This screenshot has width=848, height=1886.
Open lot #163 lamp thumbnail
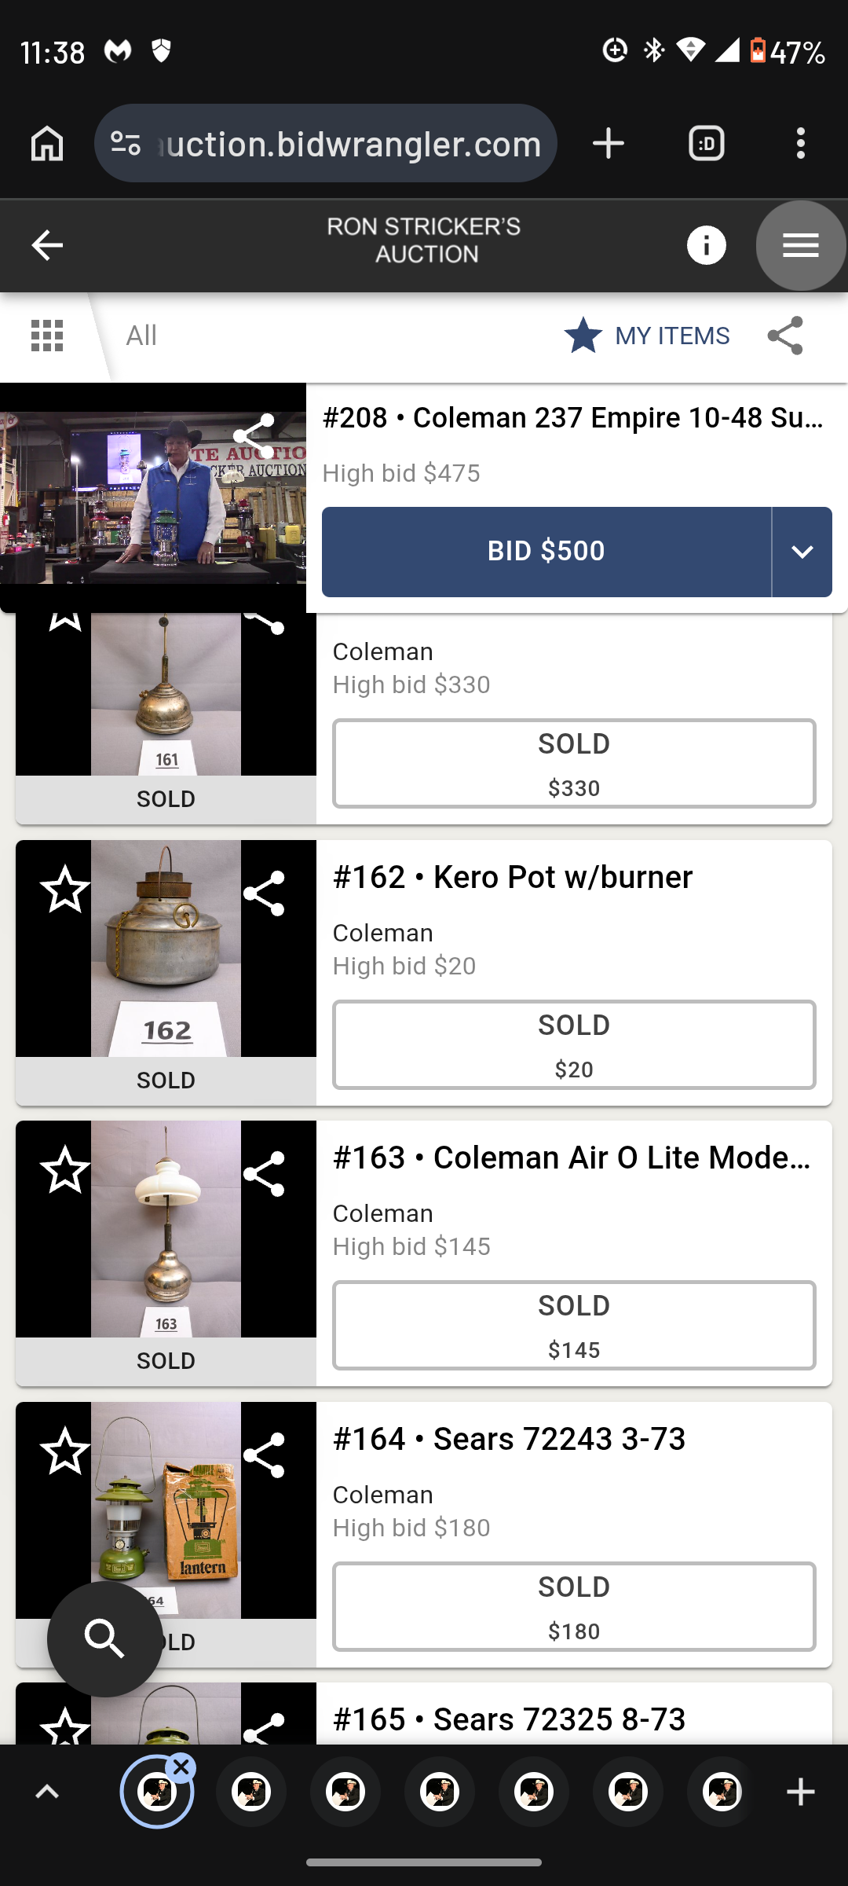[x=166, y=1229]
